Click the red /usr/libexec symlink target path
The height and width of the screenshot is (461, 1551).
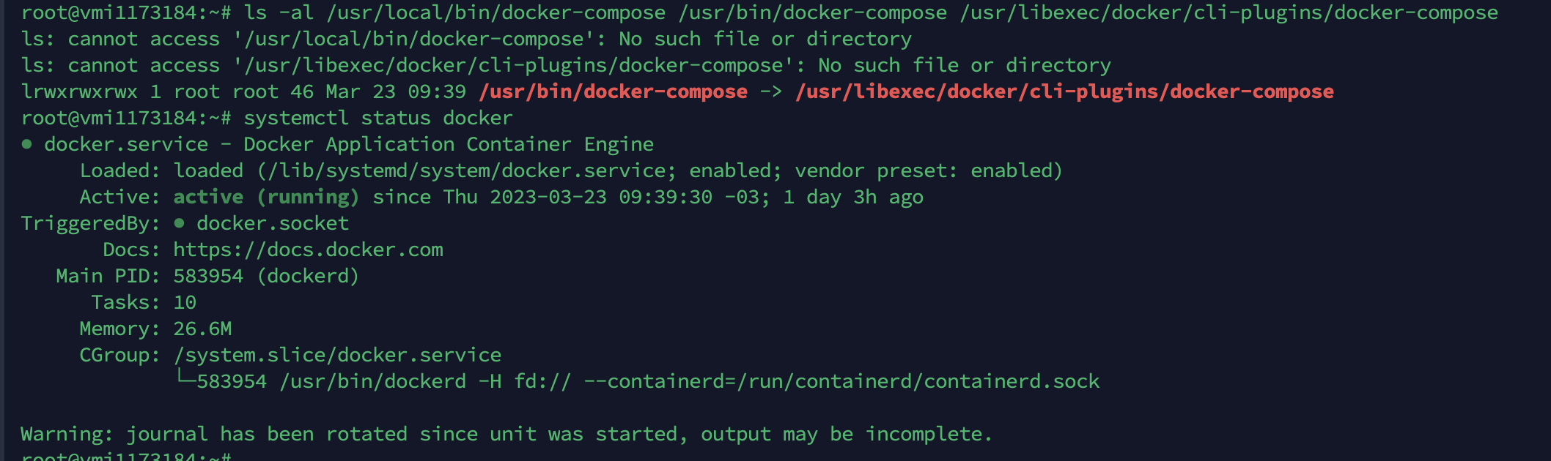[1064, 92]
